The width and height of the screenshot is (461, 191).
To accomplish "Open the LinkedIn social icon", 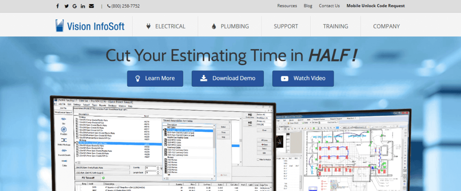I will [x=83, y=6].
